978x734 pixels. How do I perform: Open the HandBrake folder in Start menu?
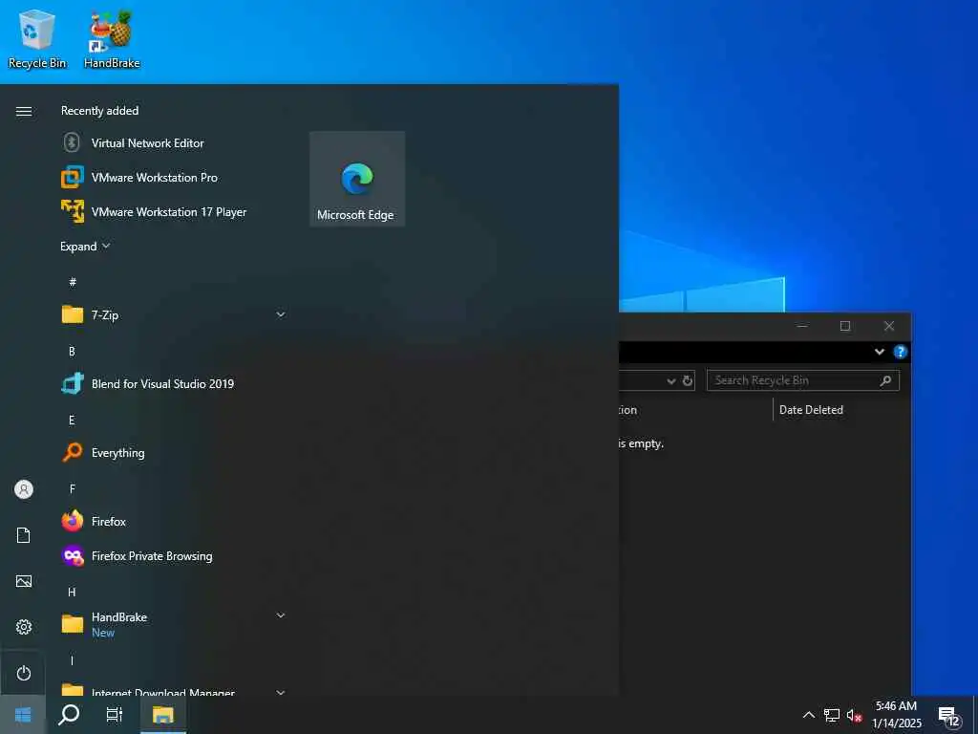pyautogui.click(x=174, y=623)
